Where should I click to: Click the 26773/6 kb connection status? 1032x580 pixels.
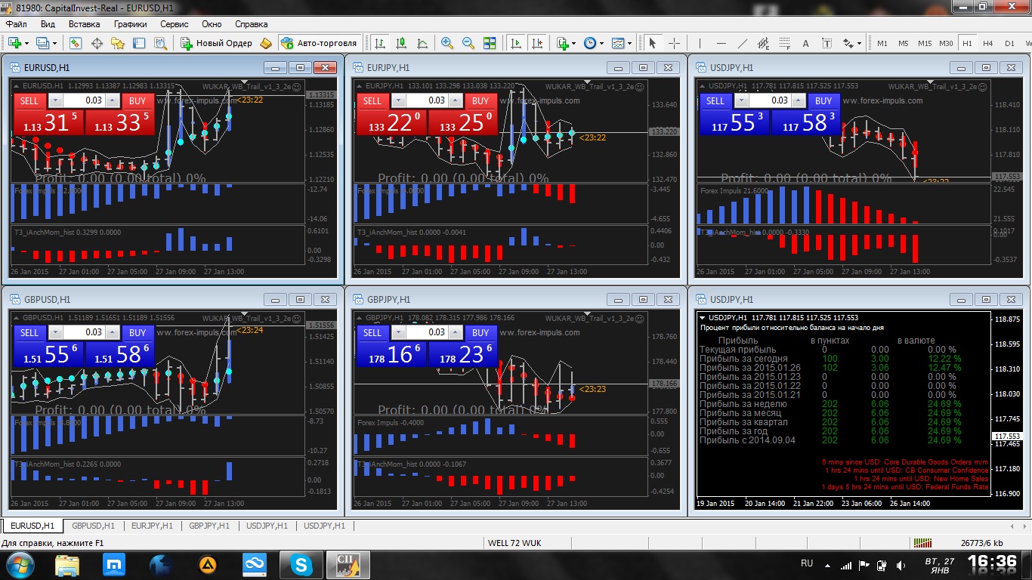pos(982,542)
